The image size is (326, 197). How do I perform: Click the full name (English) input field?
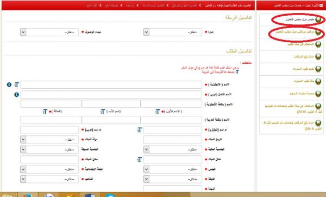pyautogui.click(x=111, y=85)
